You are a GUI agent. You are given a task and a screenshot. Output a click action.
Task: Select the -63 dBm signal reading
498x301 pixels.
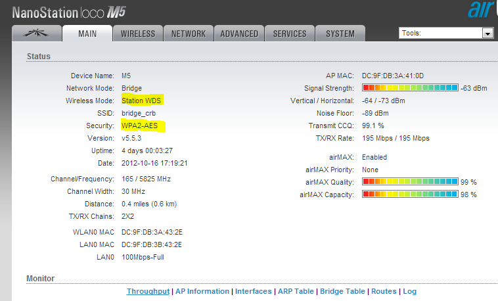tap(474, 88)
